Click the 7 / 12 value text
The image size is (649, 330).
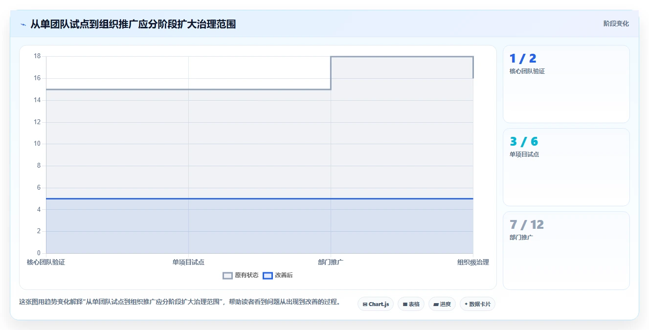527,225
